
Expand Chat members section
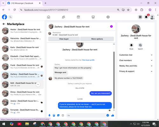(136, 60)
